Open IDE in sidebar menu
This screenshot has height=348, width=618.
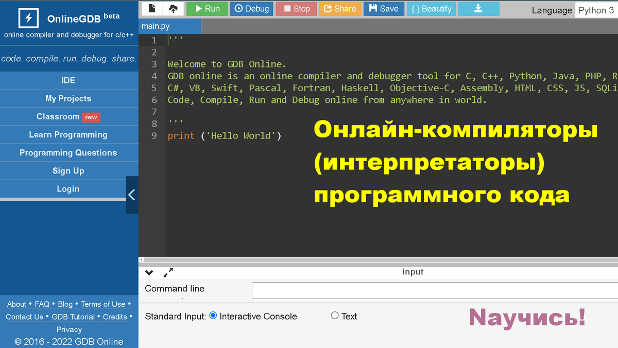click(x=68, y=80)
